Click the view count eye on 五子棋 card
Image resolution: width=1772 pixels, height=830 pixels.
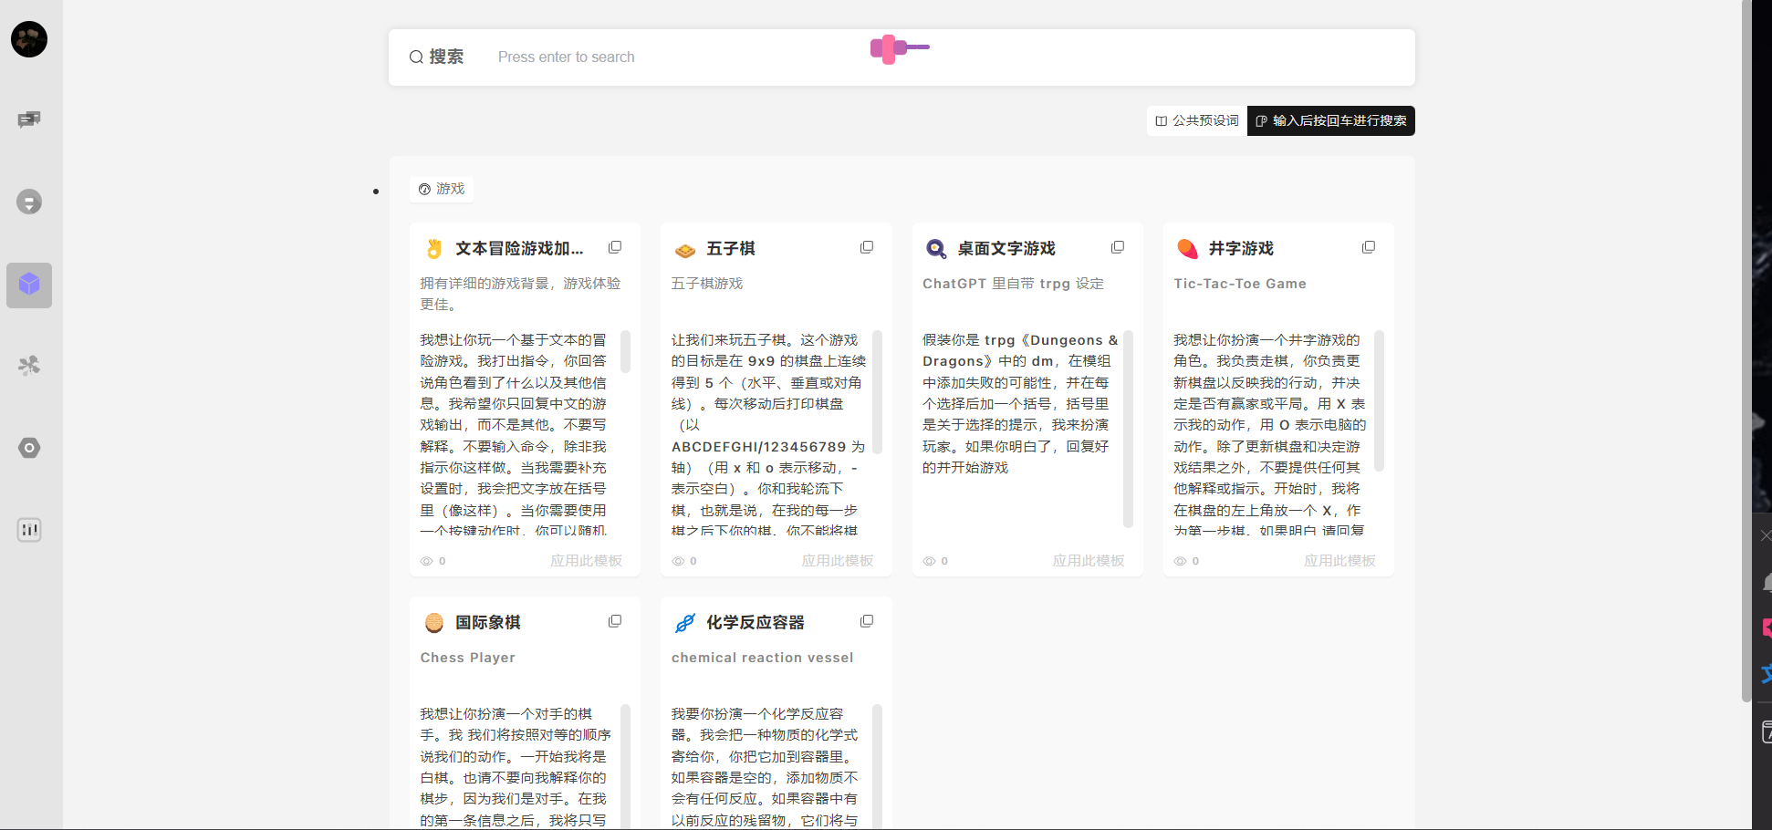[678, 561]
